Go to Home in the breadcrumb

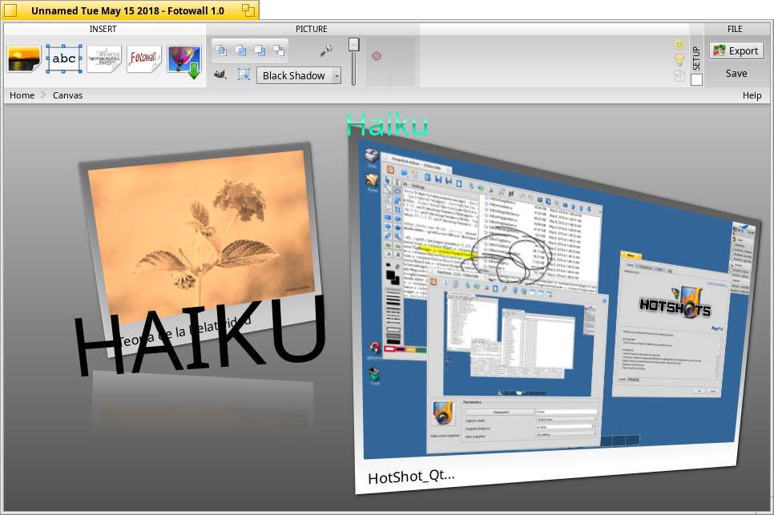[x=22, y=95]
